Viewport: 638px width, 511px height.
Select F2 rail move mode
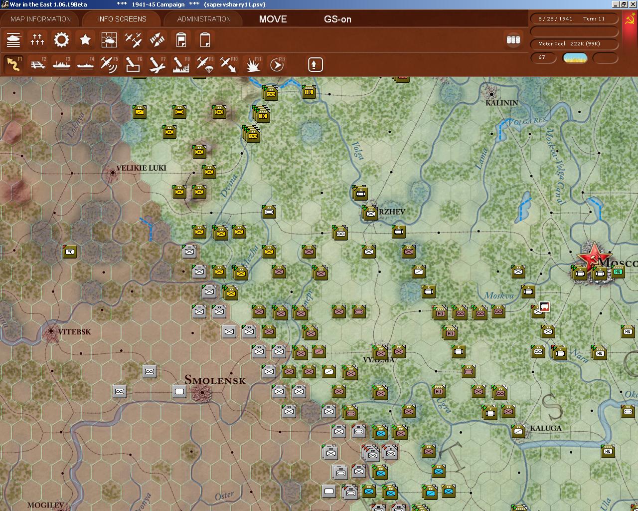[37, 64]
